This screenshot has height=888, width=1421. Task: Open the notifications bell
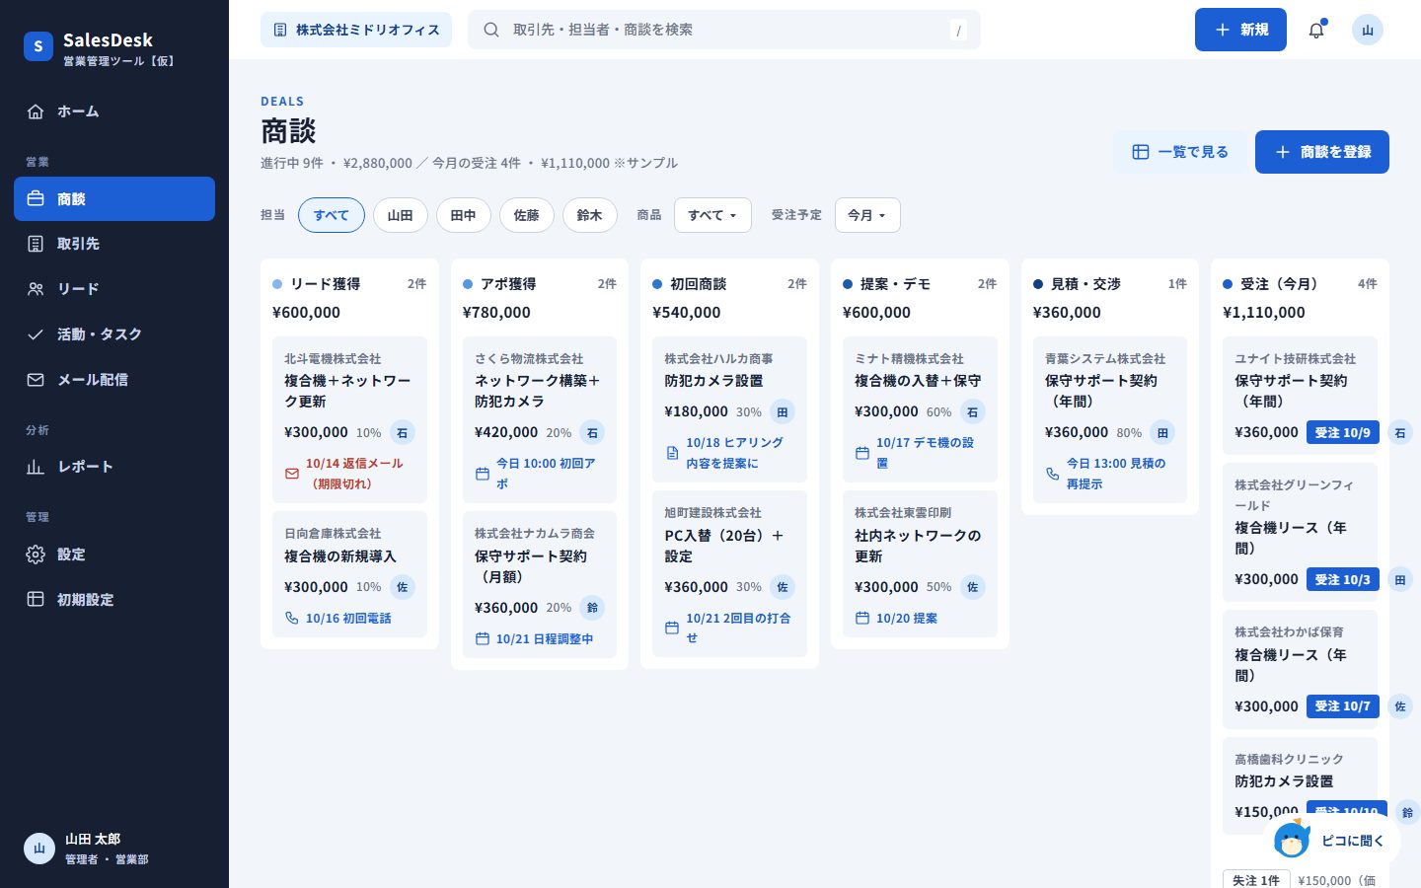[x=1316, y=30]
